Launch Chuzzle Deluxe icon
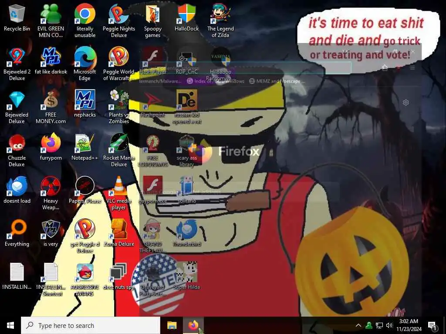The height and width of the screenshot is (334, 446). [x=17, y=150]
